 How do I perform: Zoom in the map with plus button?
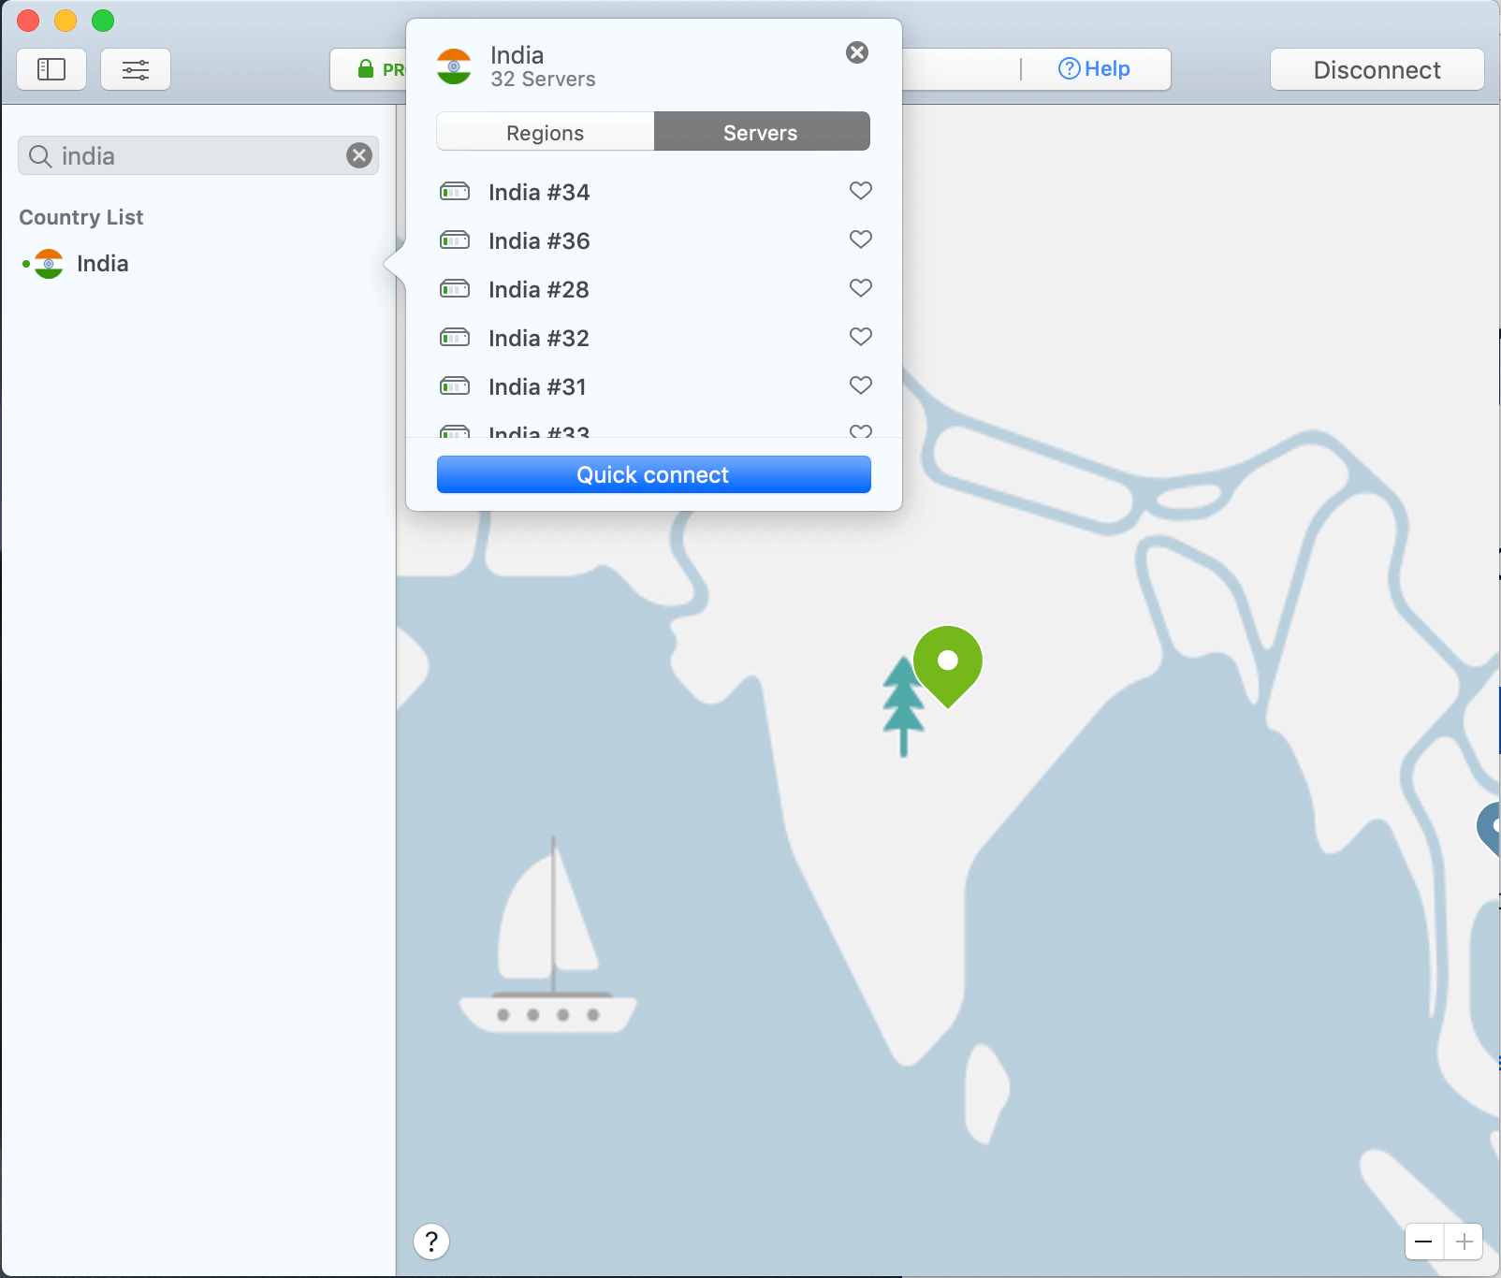pyautogui.click(x=1464, y=1242)
